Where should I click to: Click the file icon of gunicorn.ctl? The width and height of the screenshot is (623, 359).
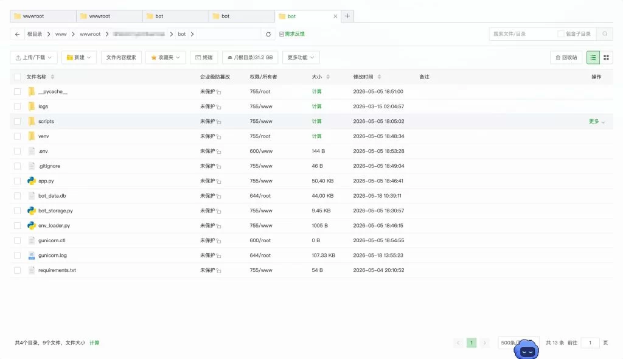click(32, 240)
